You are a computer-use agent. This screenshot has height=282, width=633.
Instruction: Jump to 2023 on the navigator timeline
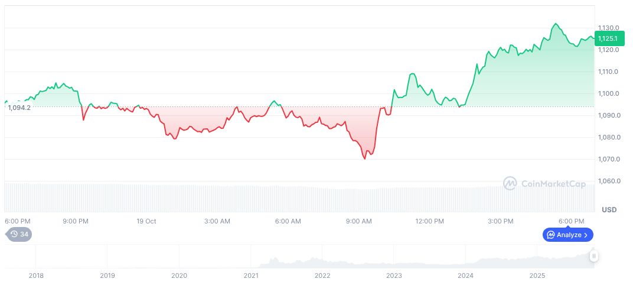[394, 275]
